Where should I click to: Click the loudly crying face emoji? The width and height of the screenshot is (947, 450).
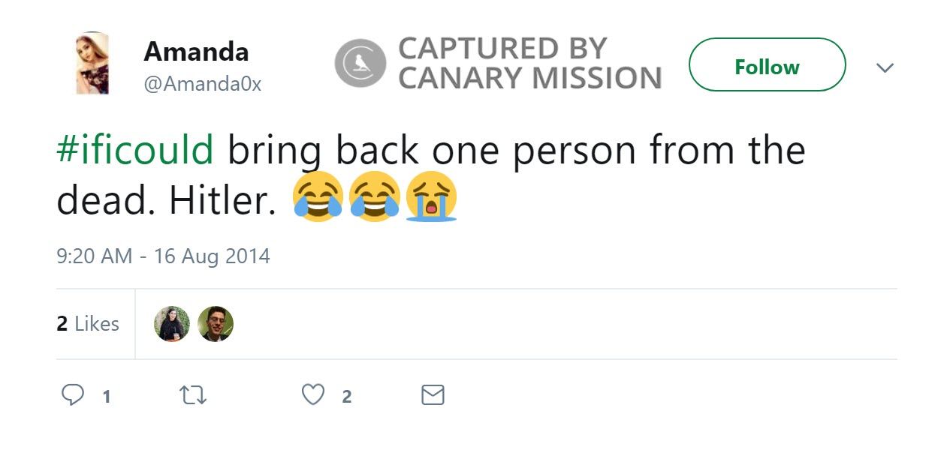coord(431,196)
